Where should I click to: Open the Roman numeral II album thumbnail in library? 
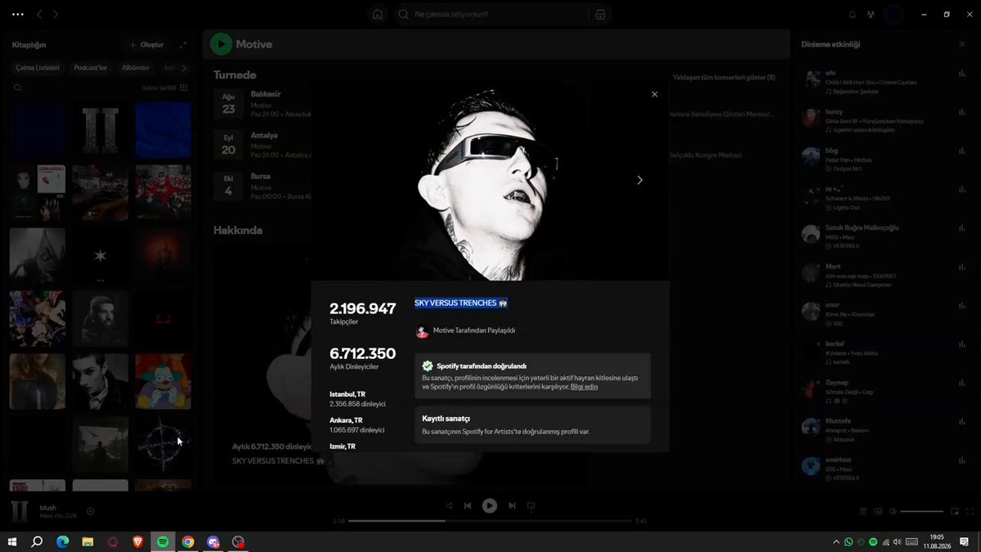click(x=101, y=130)
